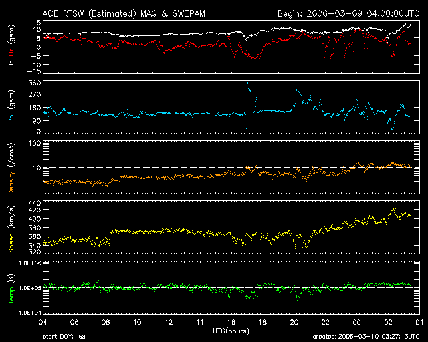This screenshot has width=428, height=342.
Task: Click the '18' hour tick label
Action: tap(263, 322)
